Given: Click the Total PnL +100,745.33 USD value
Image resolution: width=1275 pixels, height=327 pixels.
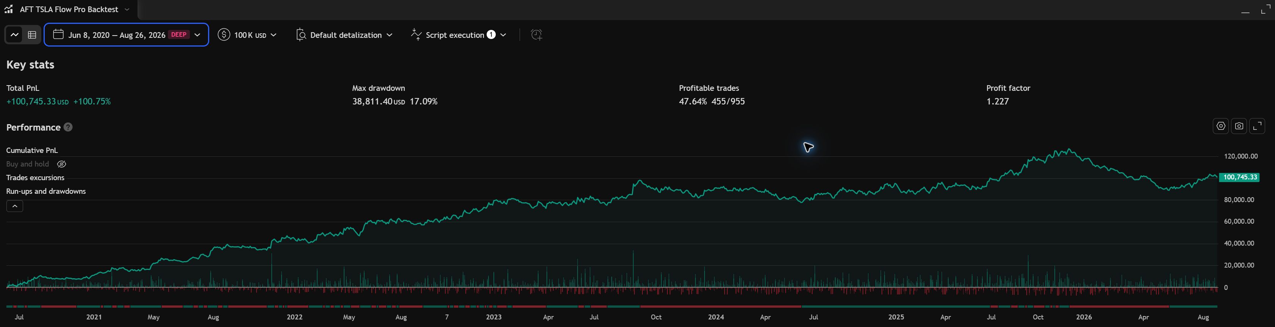Looking at the screenshot, I should coord(38,101).
